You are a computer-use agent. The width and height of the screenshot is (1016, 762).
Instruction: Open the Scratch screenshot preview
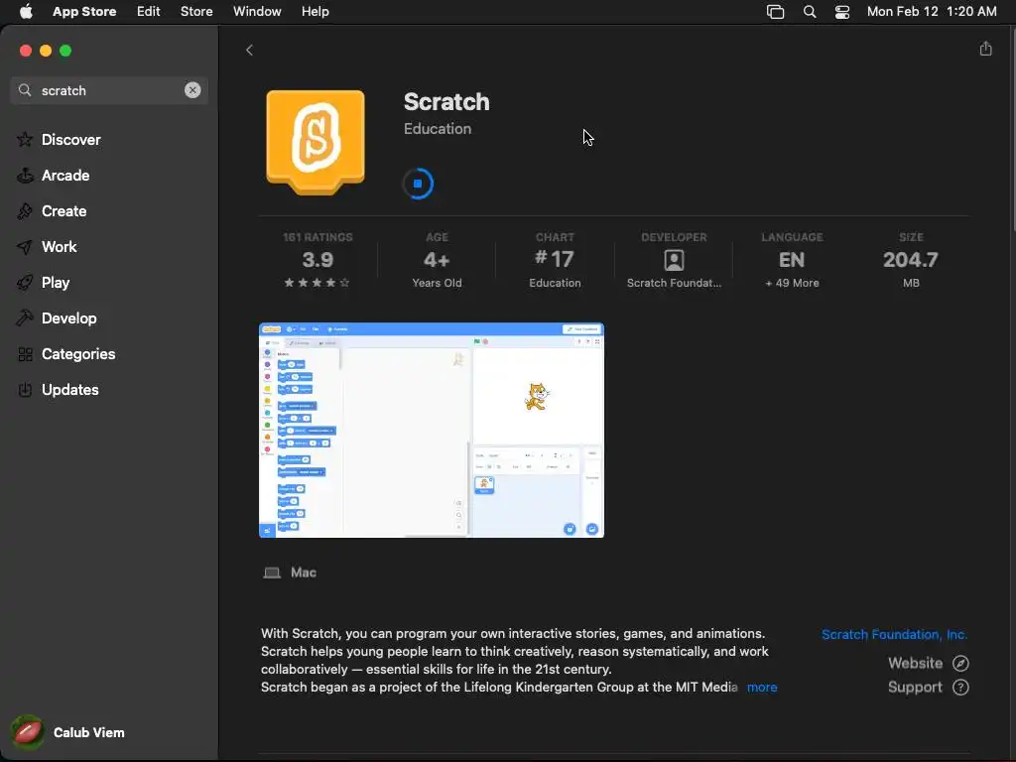pos(432,430)
